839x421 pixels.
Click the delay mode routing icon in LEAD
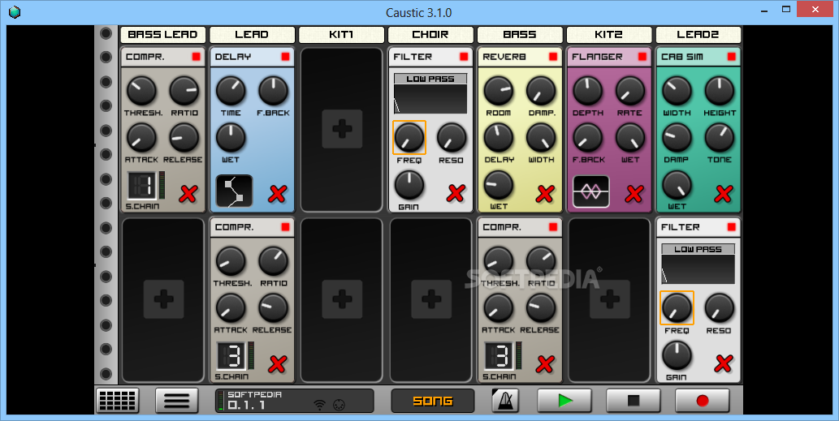(235, 191)
